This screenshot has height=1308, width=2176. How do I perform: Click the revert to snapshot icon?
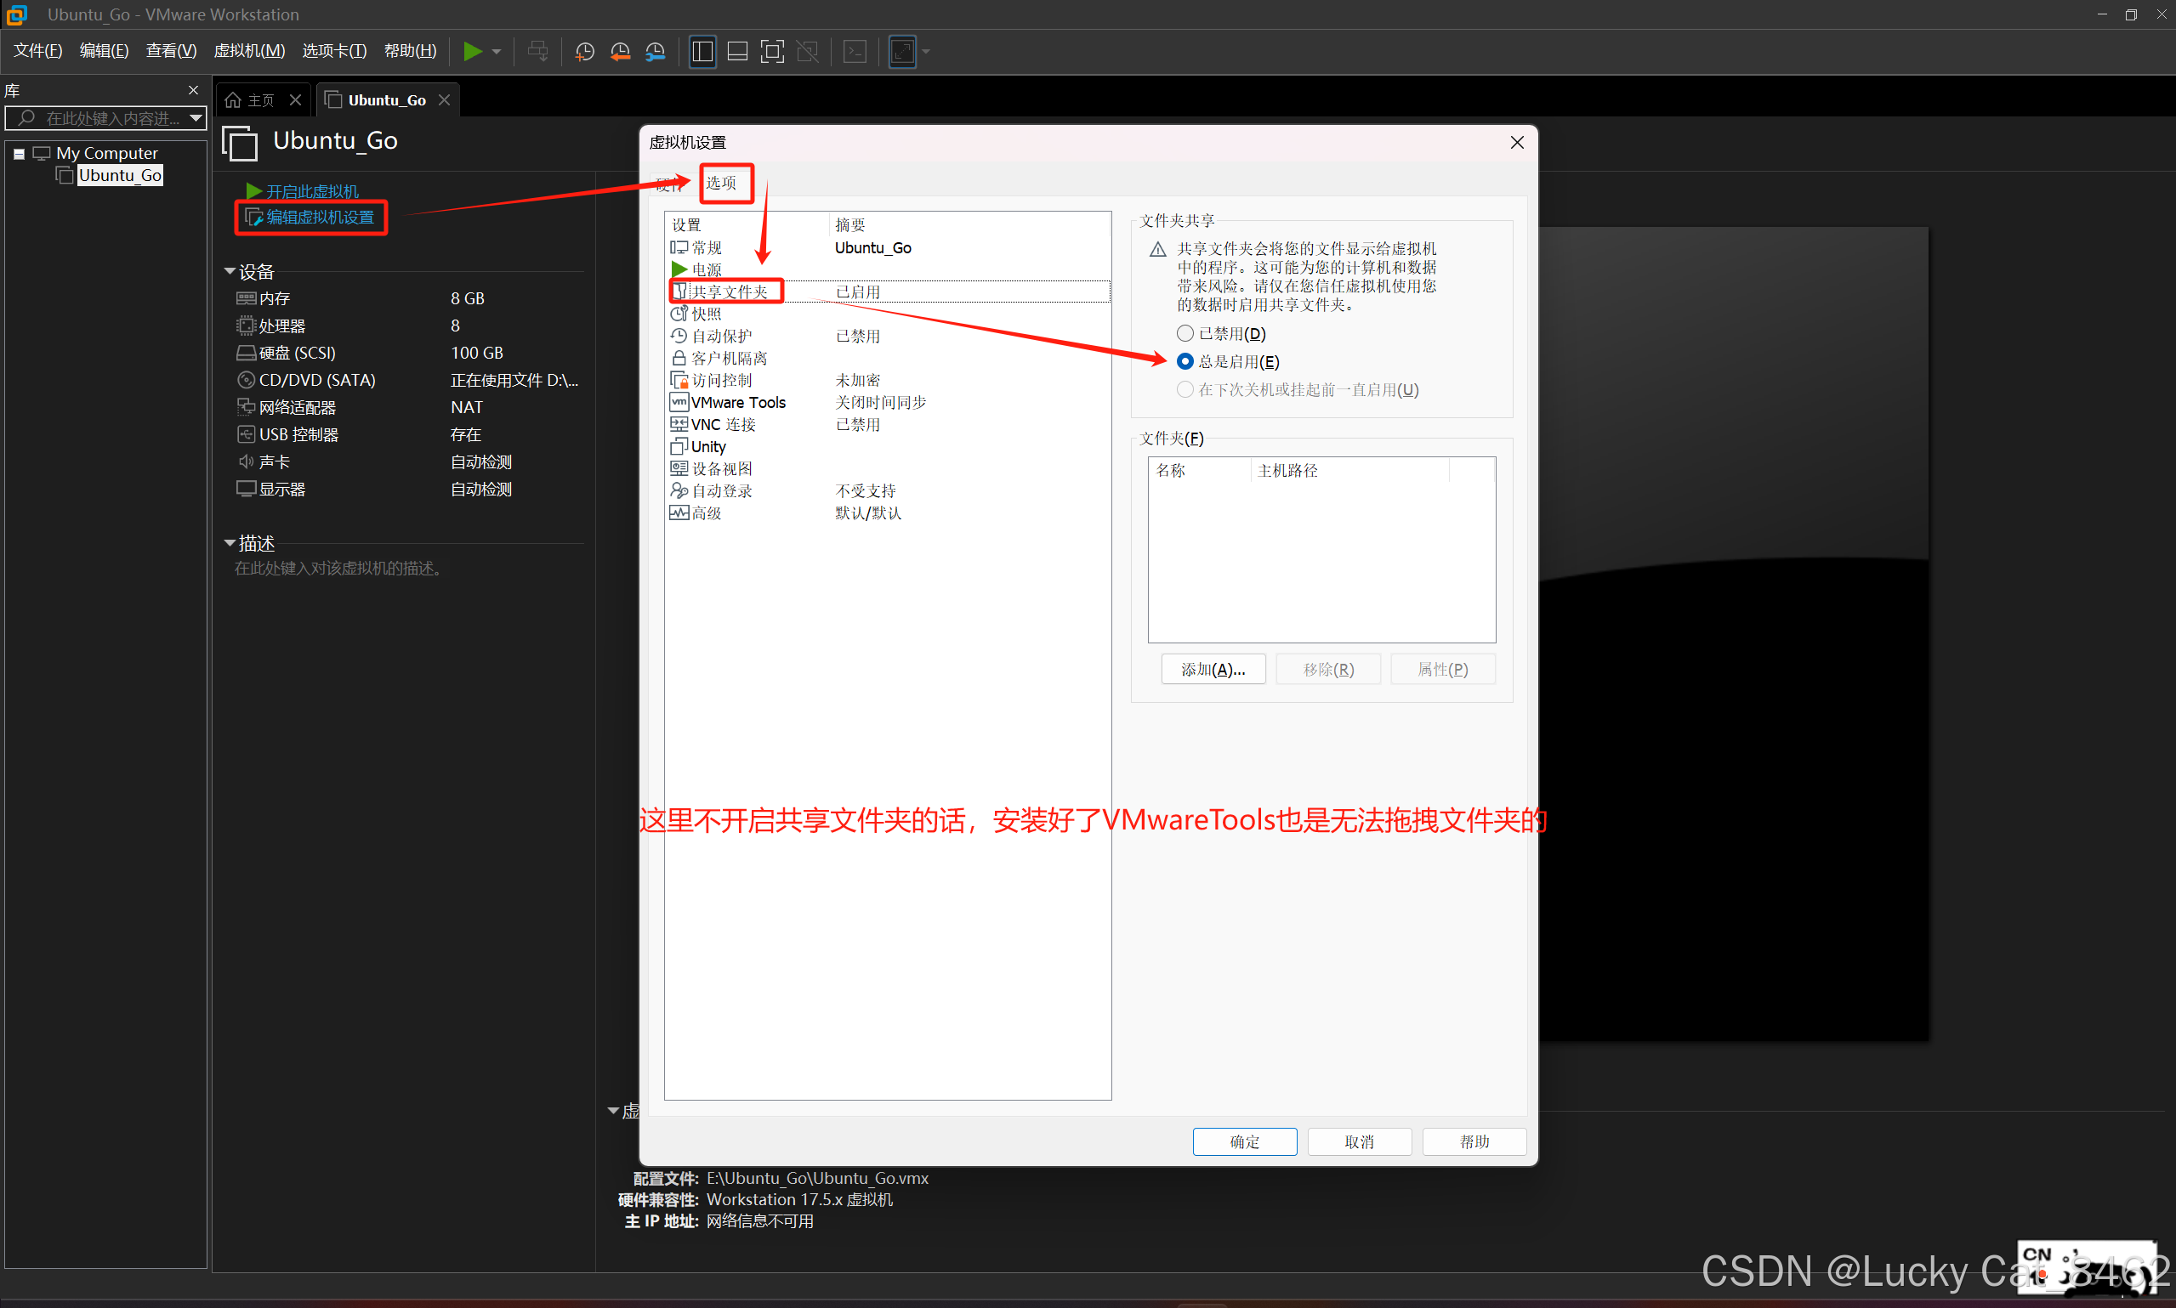tap(620, 51)
